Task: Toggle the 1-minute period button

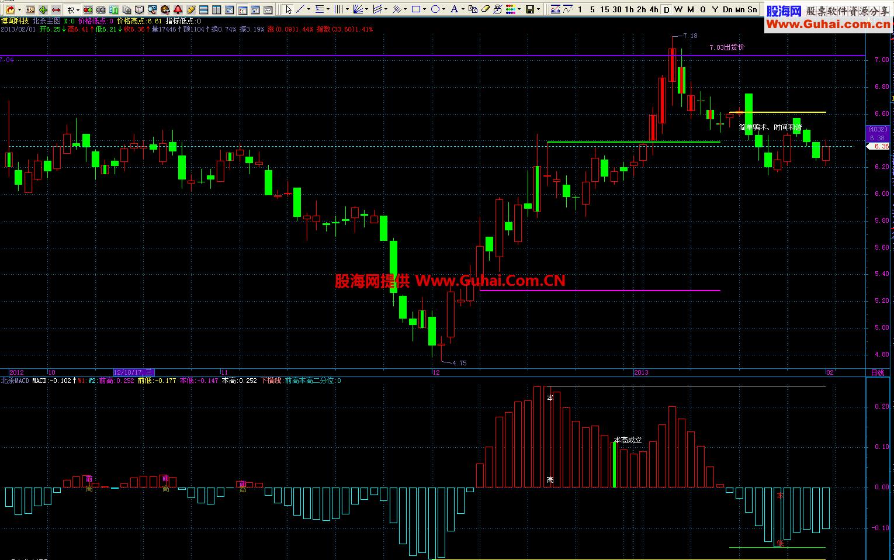Action: pyautogui.click(x=580, y=9)
